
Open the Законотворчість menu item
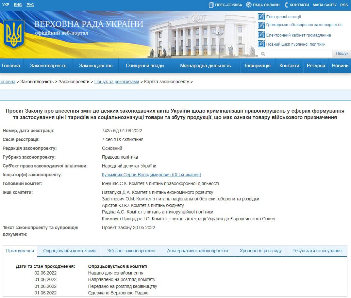click(48, 66)
